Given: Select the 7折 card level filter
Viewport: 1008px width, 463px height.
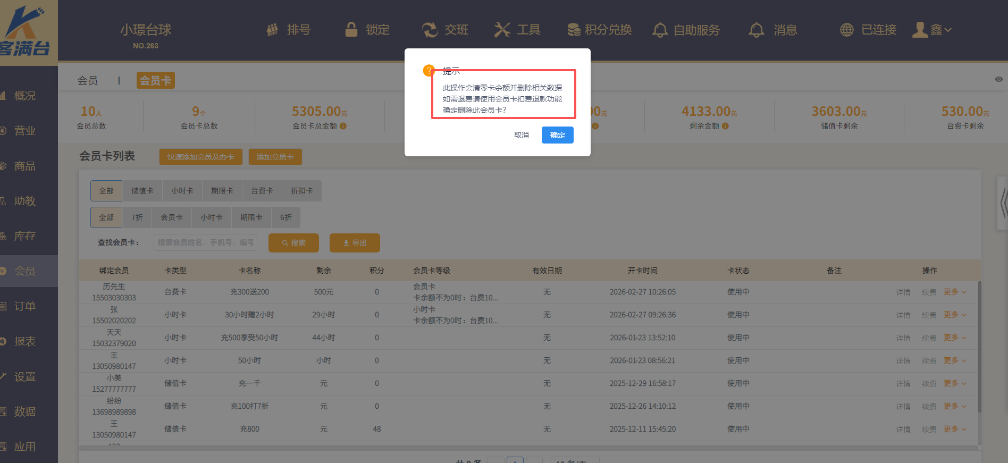Looking at the screenshot, I should tap(137, 217).
